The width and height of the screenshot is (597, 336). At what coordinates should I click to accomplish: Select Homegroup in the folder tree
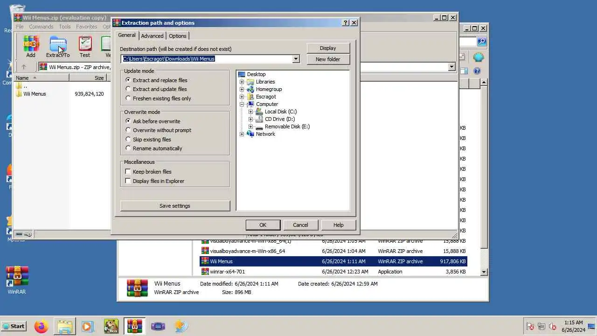click(x=269, y=89)
